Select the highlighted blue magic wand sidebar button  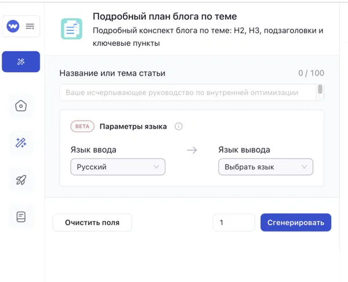coord(21,62)
